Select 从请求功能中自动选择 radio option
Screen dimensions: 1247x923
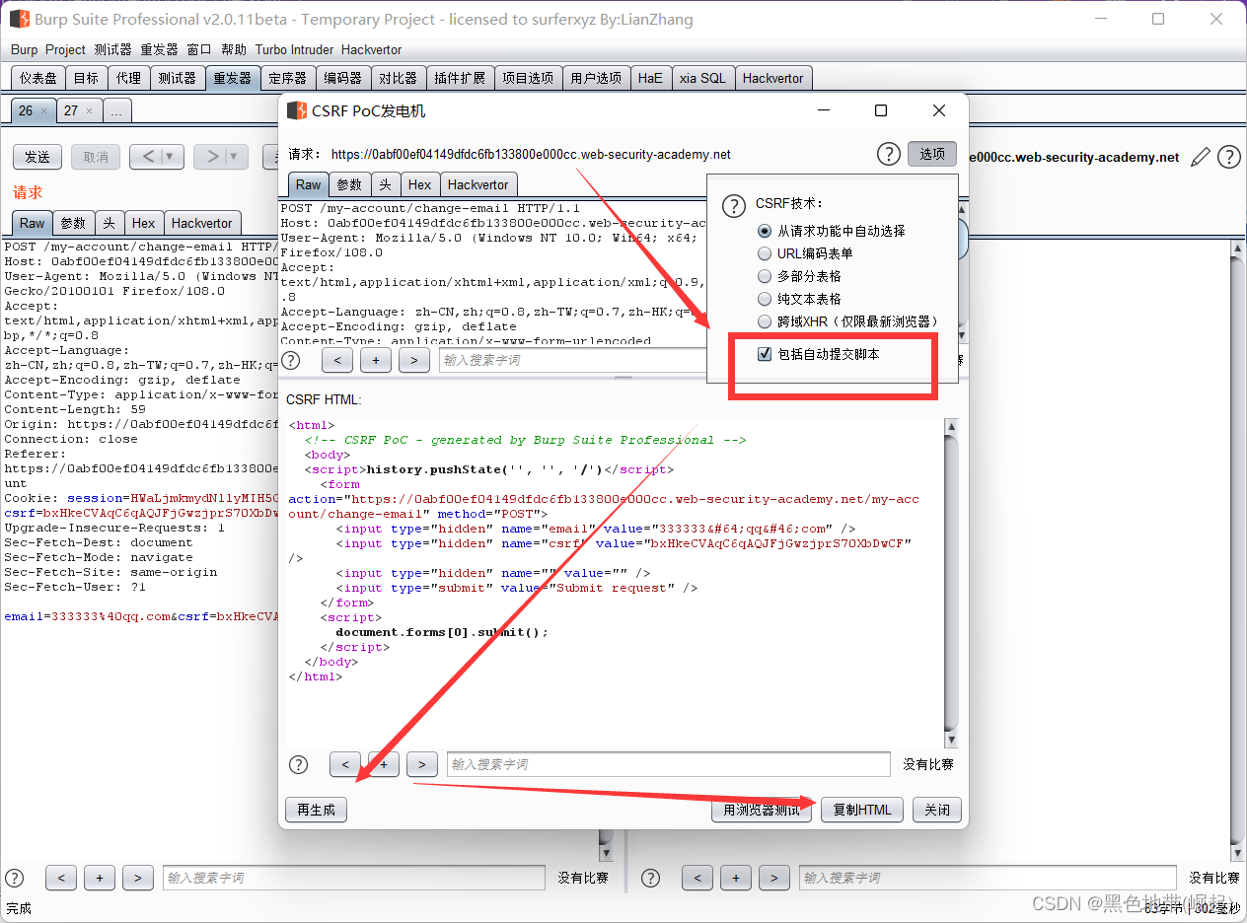pos(764,231)
